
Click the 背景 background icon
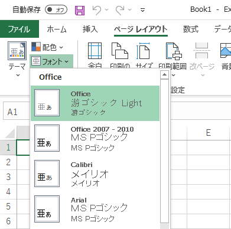point(226,51)
